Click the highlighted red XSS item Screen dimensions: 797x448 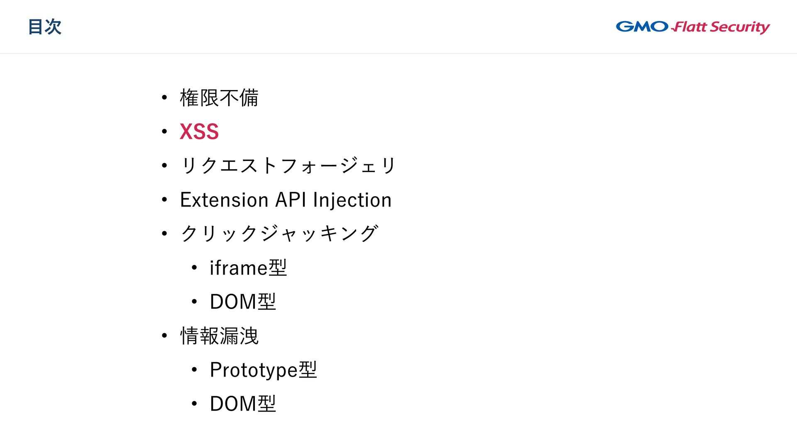coord(199,132)
